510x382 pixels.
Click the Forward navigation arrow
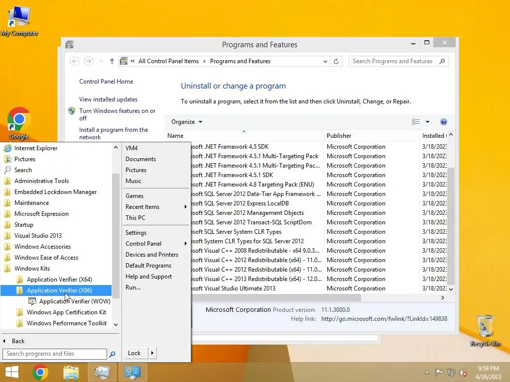[x=89, y=61]
